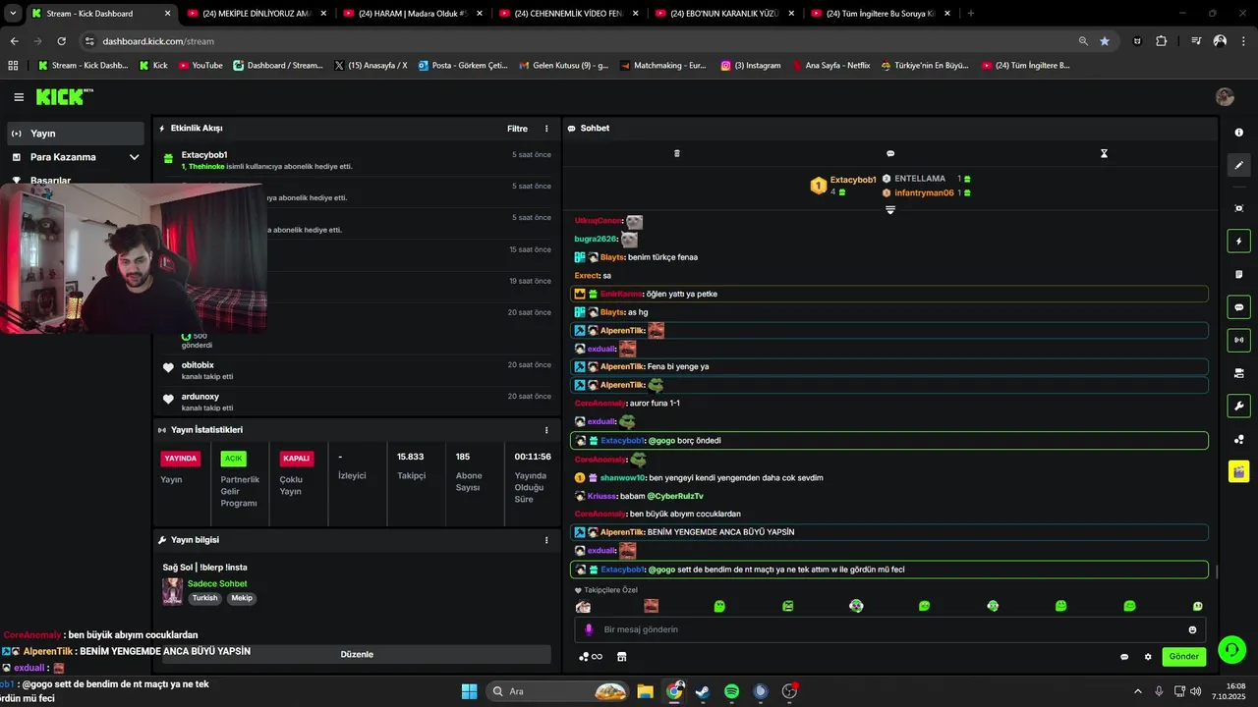Image resolution: width=1258 pixels, height=707 pixels.
Task: Select the hourglass slow mode icon
Action: point(1104,153)
